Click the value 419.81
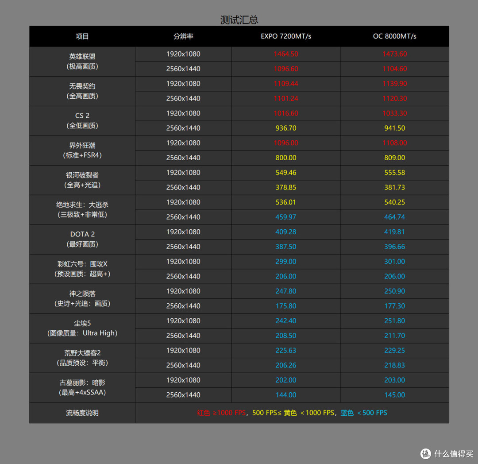 [x=394, y=232]
